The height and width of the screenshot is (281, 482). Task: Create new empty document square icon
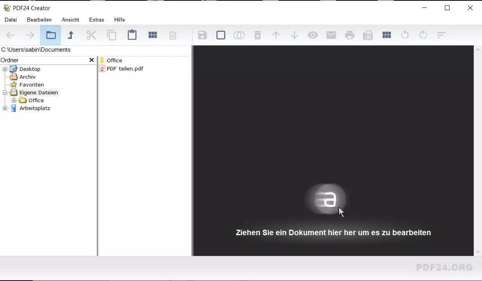221,35
